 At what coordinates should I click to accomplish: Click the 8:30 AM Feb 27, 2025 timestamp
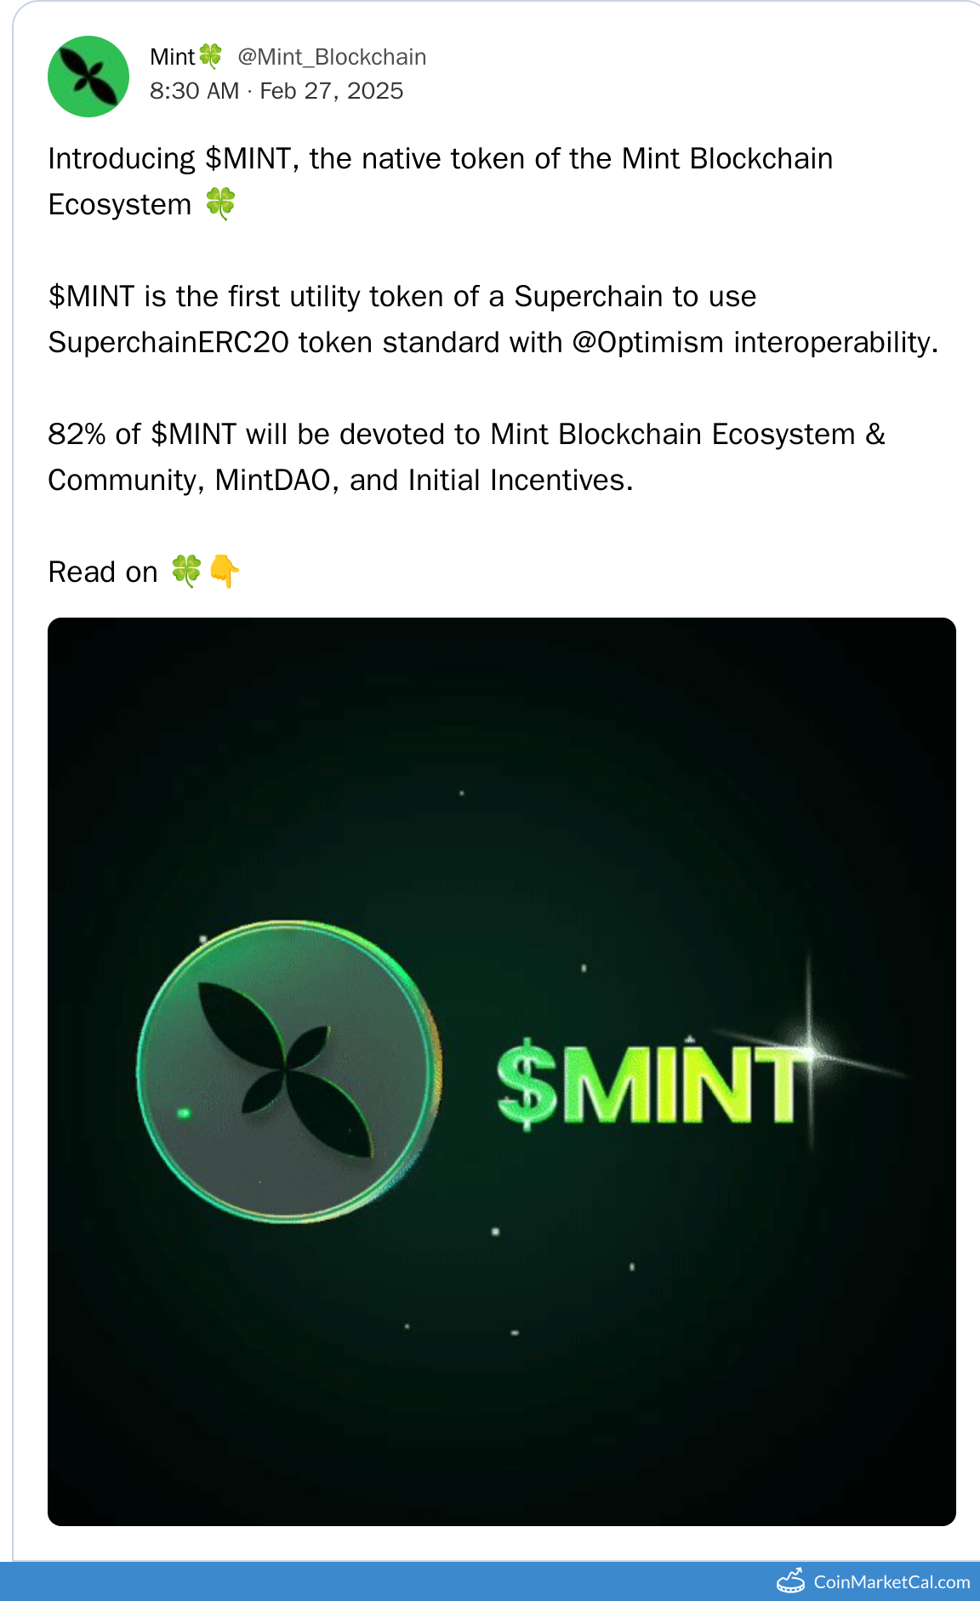(276, 91)
